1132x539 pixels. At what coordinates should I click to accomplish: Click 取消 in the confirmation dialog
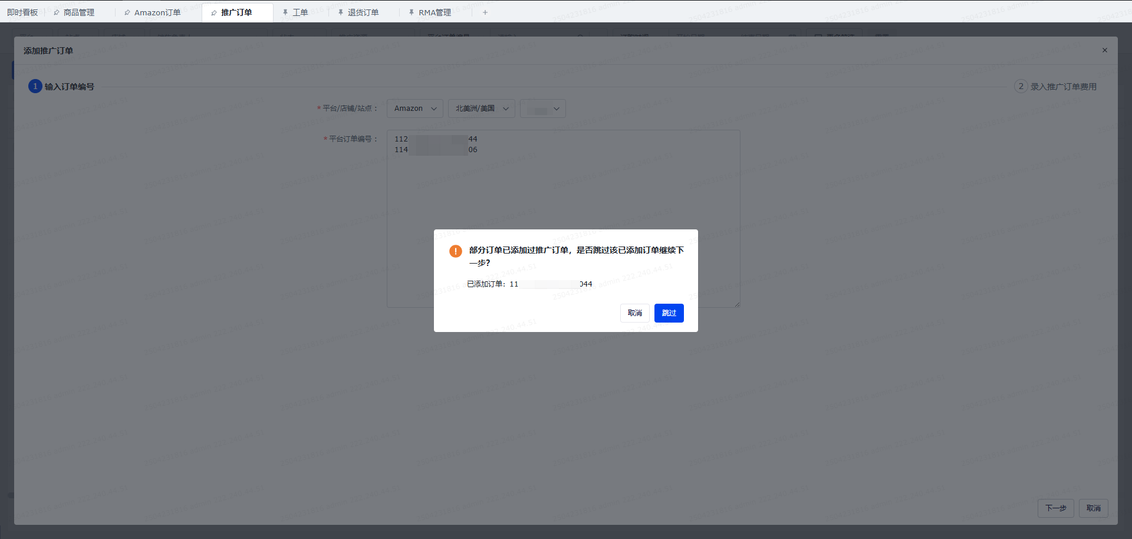634,313
